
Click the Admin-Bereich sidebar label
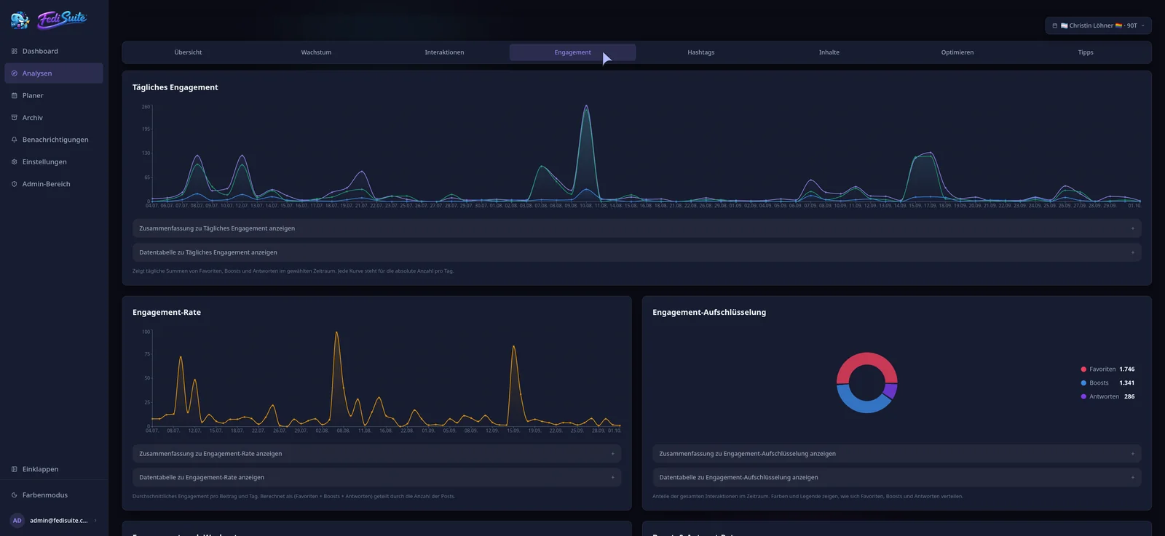47,184
